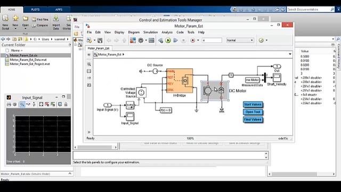
Task: Open the Code menu
Action: 180,32
